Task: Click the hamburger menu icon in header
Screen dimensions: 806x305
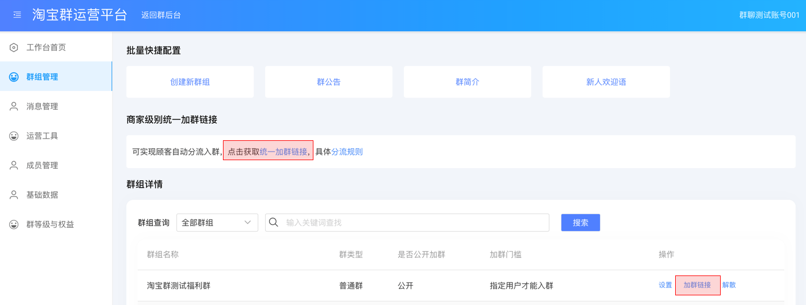Action: (x=17, y=15)
